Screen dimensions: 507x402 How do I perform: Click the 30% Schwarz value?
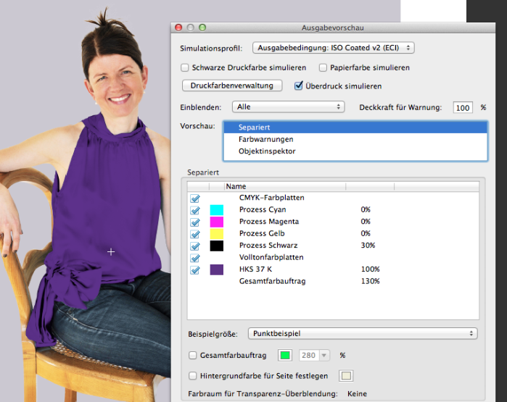pyautogui.click(x=368, y=246)
